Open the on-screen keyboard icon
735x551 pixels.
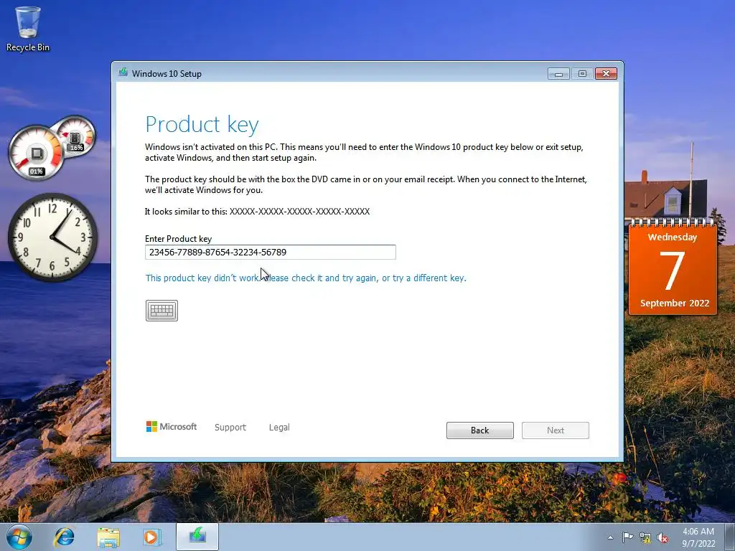(x=161, y=311)
